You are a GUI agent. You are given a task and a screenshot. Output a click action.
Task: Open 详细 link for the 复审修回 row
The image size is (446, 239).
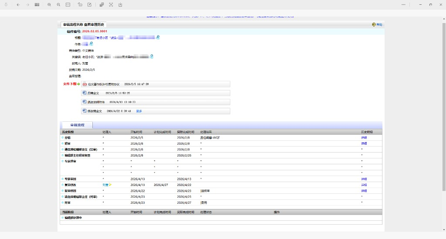(x=364, y=191)
